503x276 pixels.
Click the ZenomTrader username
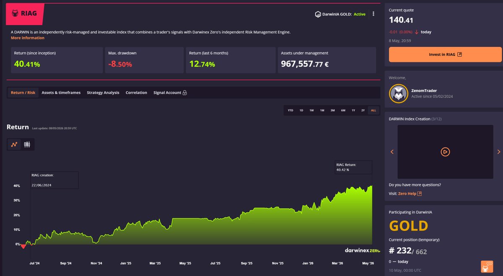click(424, 90)
